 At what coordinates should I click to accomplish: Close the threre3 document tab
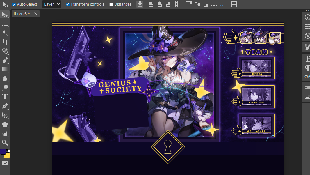(36, 14)
